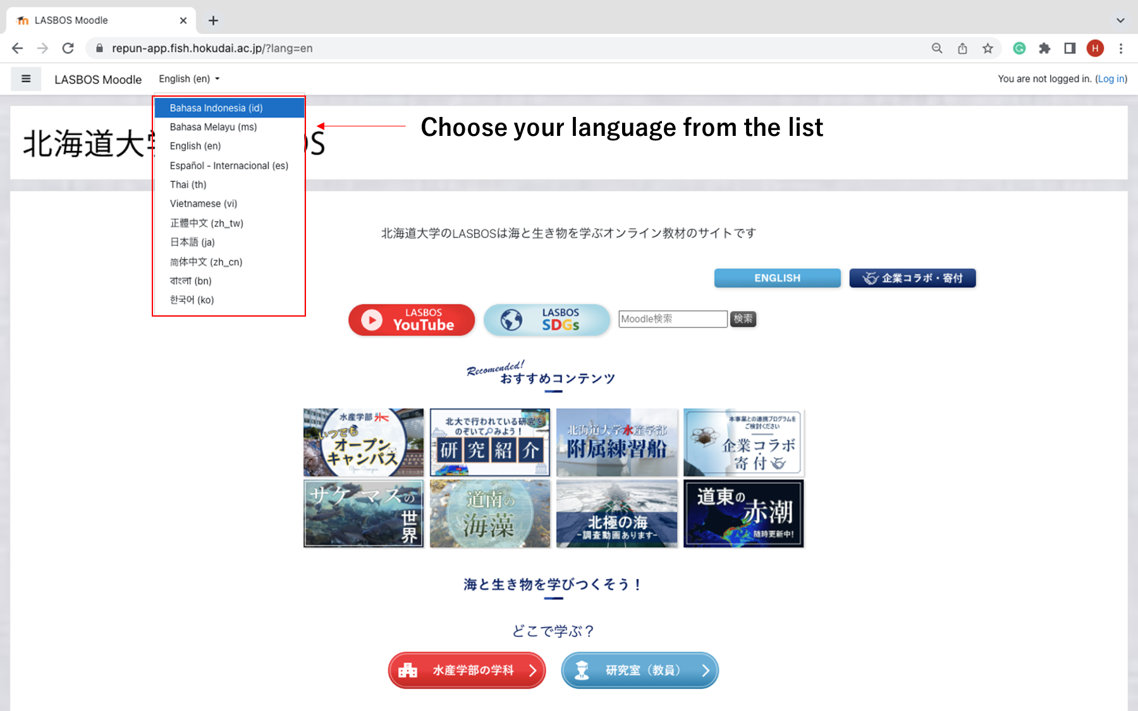The width and height of the screenshot is (1138, 711).
Task: Open 企業コラボ寄付 thumbnail
Action: pyautogui.click(x=743, y=442)
